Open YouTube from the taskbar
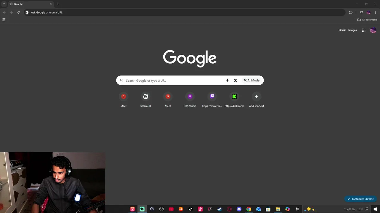 (x=171, y=209)
